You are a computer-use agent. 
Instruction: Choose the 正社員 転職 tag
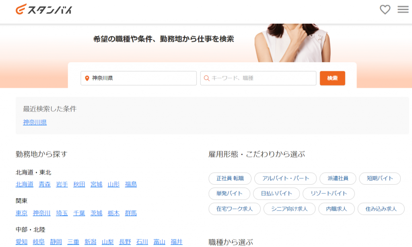(x=230, y=179)
